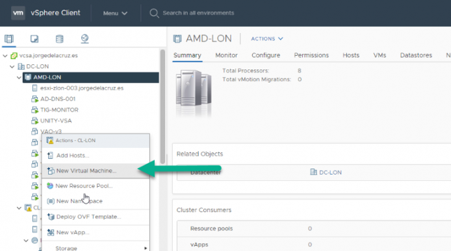
Task: Click the VAO-v3 VM icon
Action: coord(34,132)
